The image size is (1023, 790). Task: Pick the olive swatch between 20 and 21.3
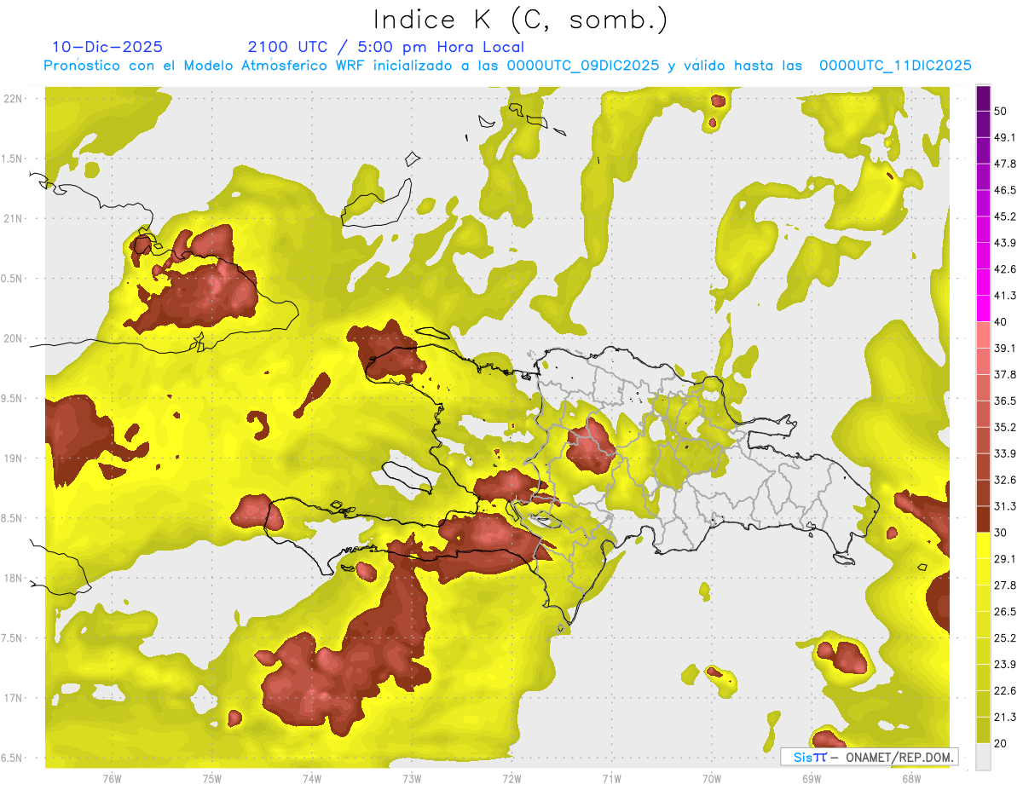pos(983,730)
